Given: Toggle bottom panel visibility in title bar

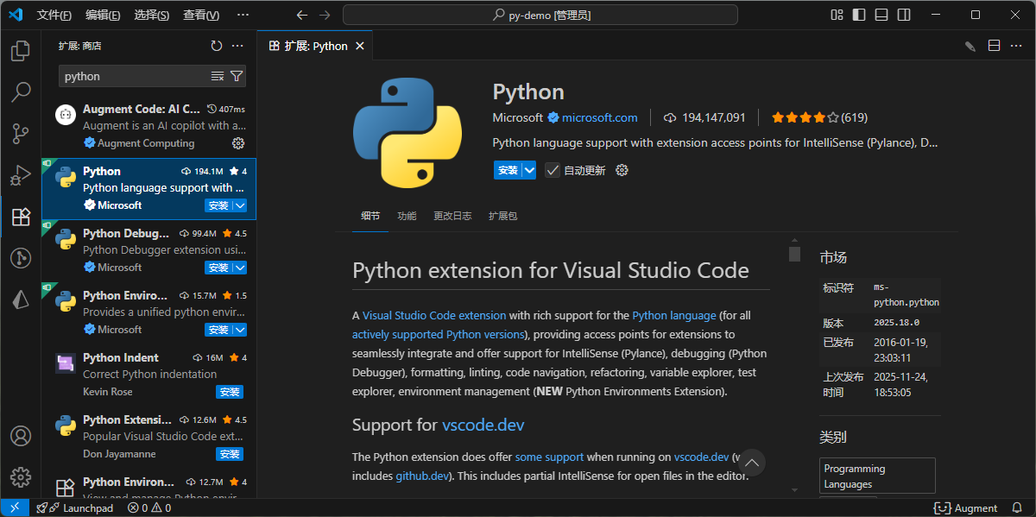Looking at the screenshot, I should [x=881, y=15].
